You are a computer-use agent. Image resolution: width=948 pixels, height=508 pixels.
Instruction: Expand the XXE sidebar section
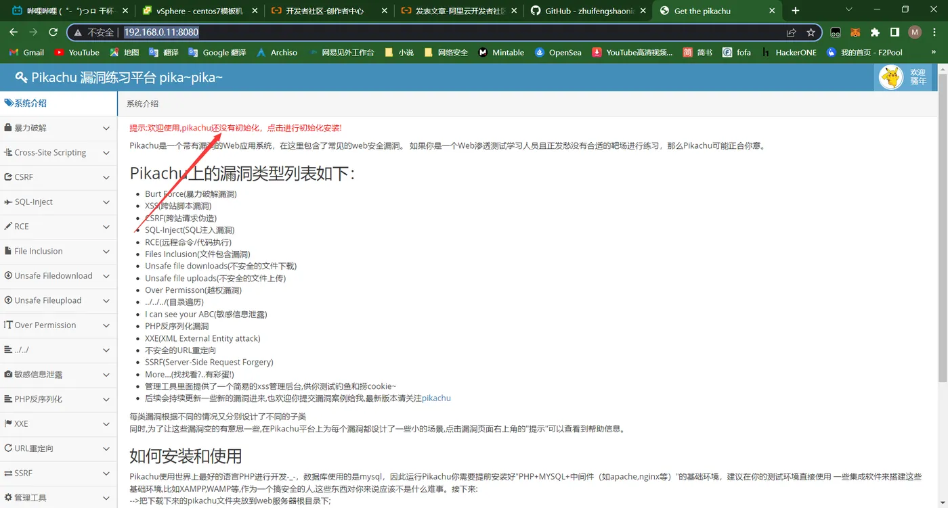click(x=58, y=423)
